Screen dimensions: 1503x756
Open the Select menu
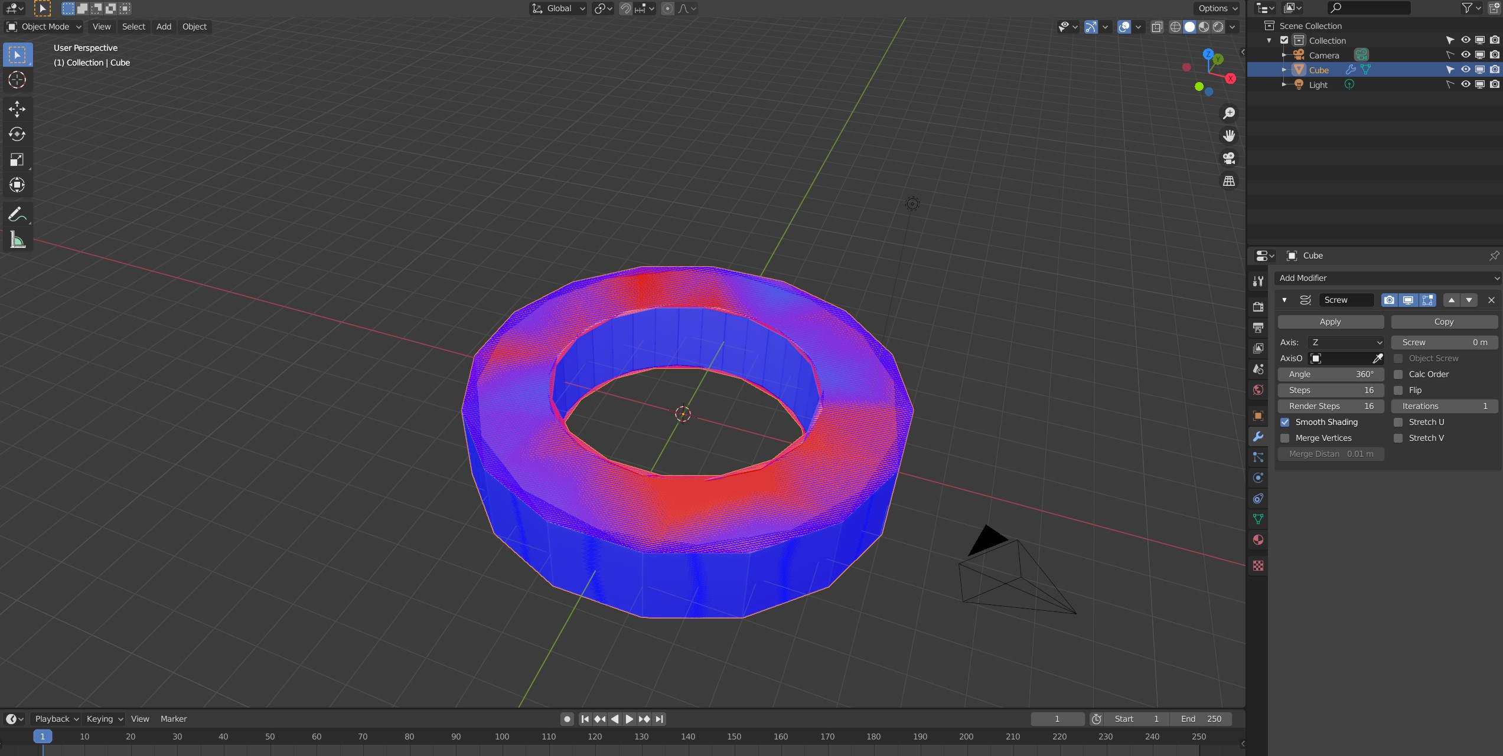coord(133,27)
